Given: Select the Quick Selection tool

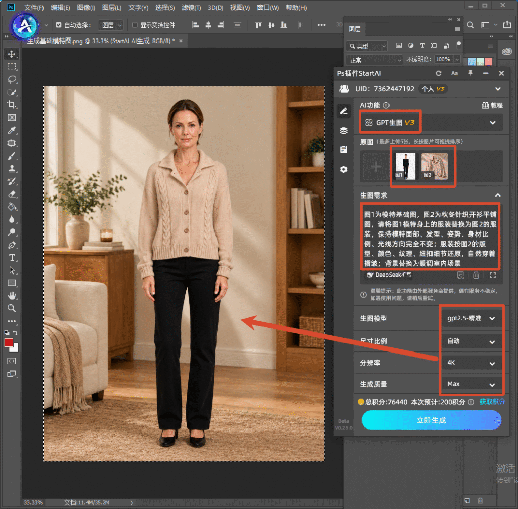Looking at the screenshot, I should coord(12,92).
